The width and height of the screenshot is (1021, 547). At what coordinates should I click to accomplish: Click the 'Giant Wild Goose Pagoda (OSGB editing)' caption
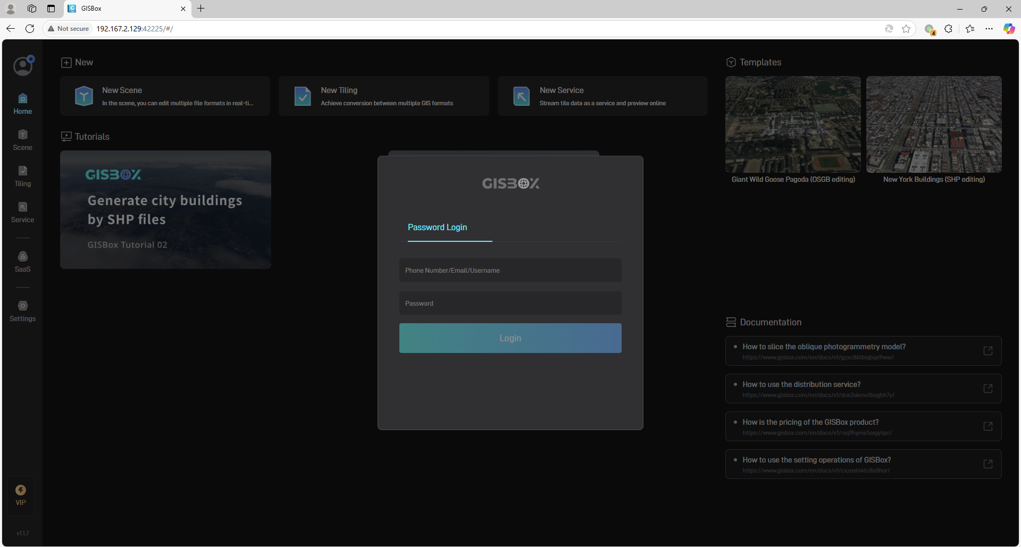coord(793,180)
